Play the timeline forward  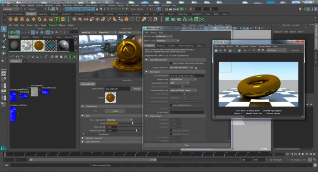point(303,154)
